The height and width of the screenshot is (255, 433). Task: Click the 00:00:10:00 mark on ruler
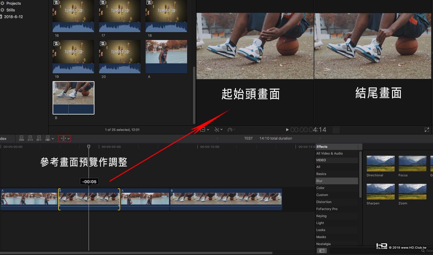pyautogui.click(x=210, y=147)
